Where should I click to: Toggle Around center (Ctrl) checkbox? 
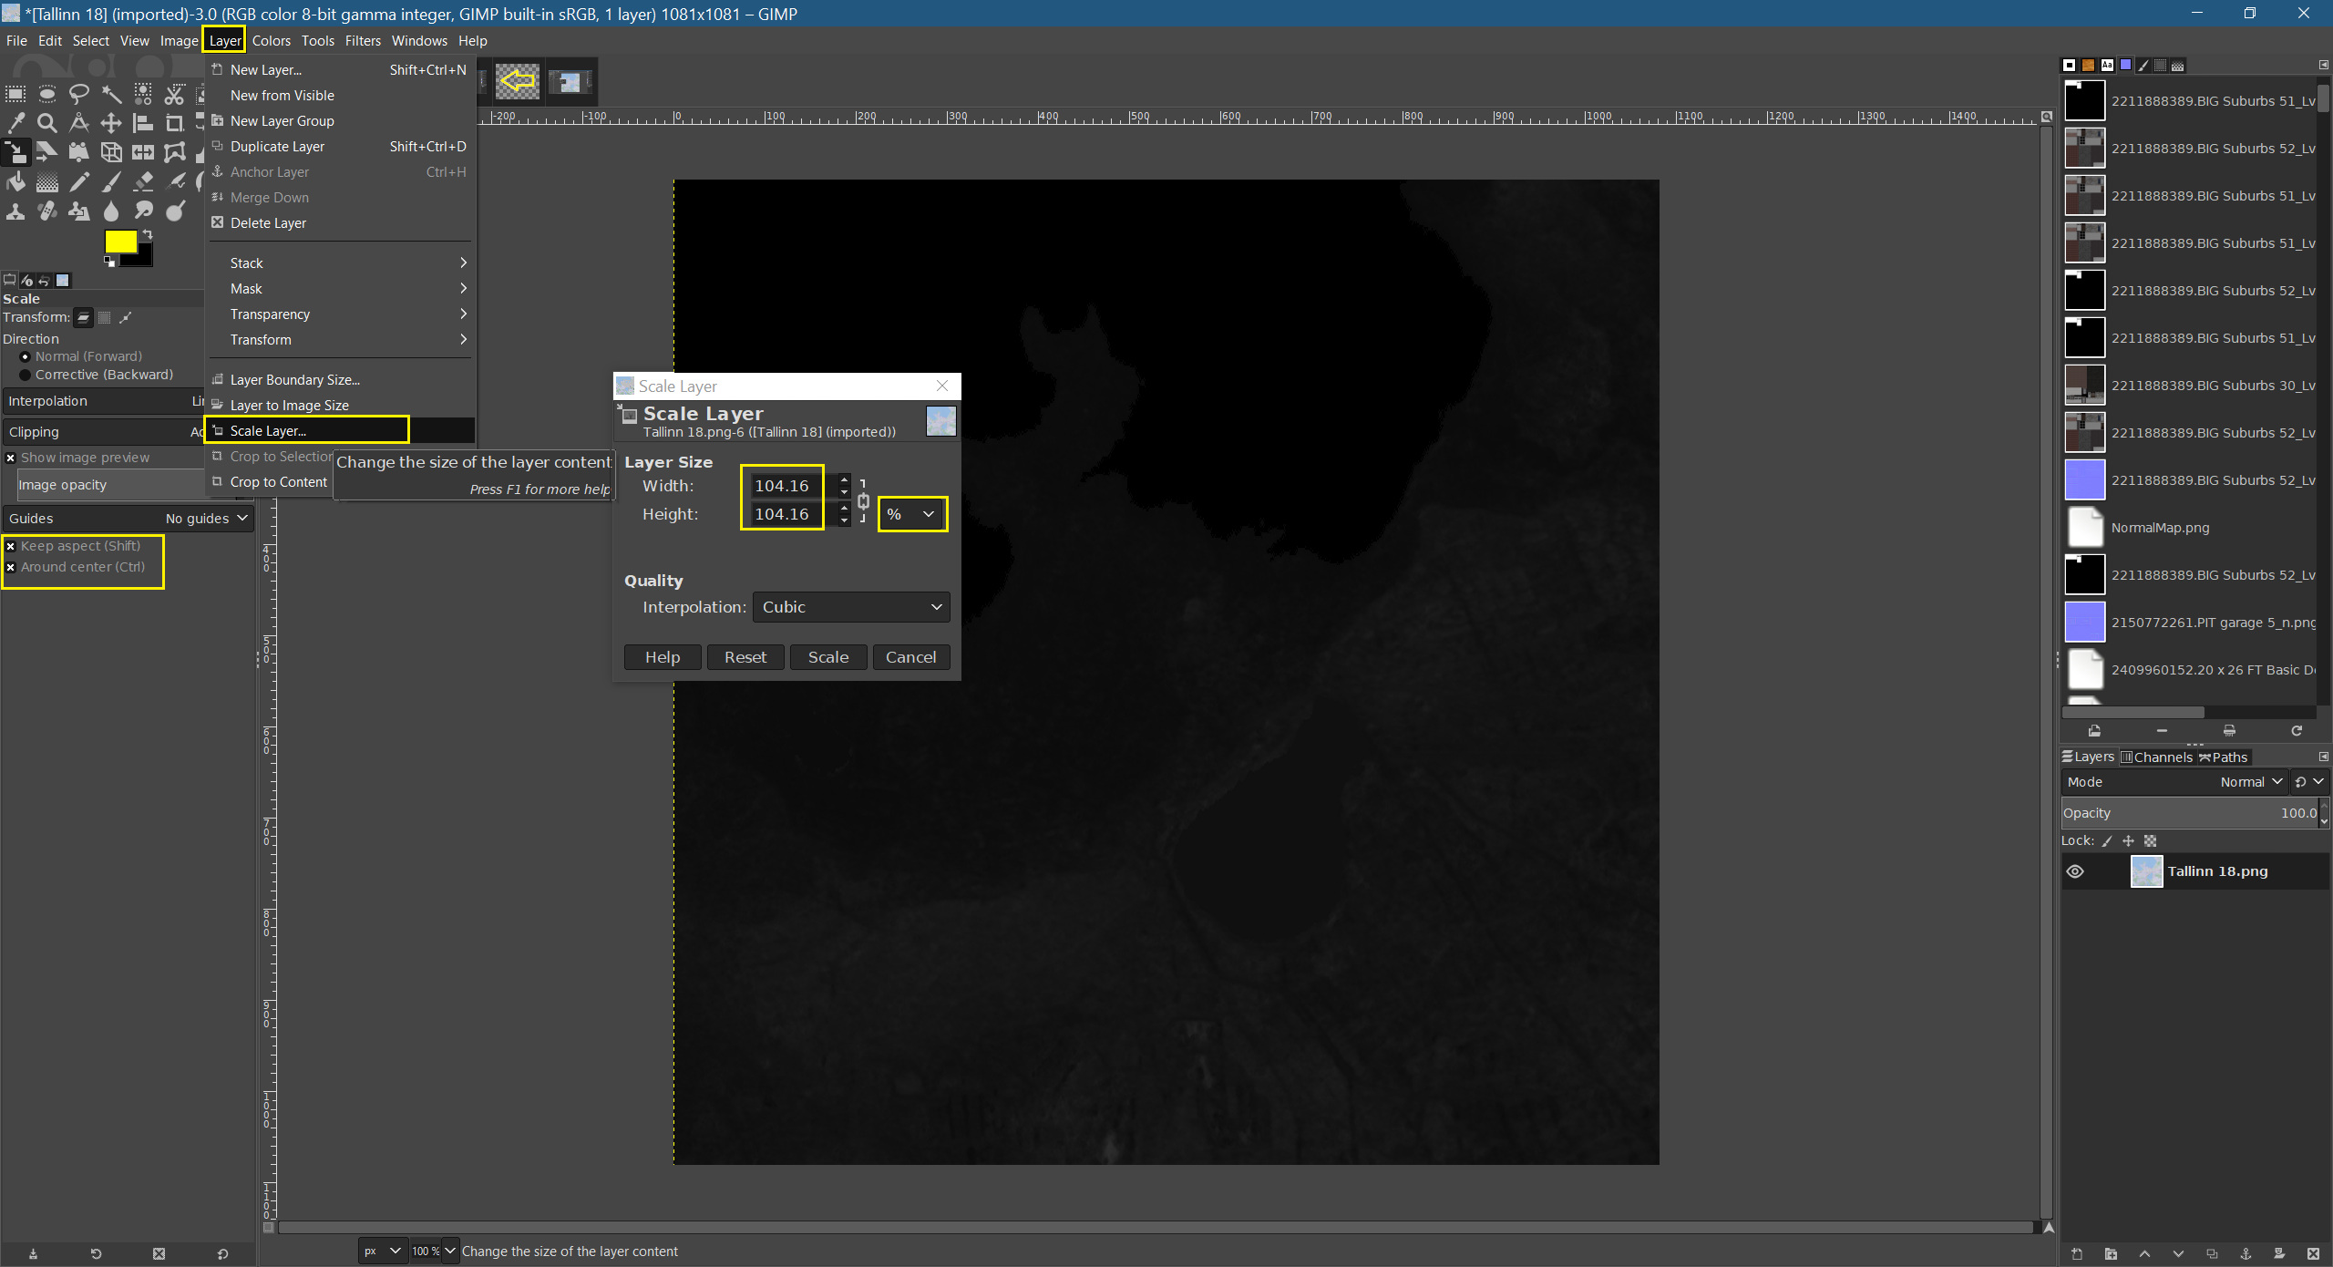11,567
